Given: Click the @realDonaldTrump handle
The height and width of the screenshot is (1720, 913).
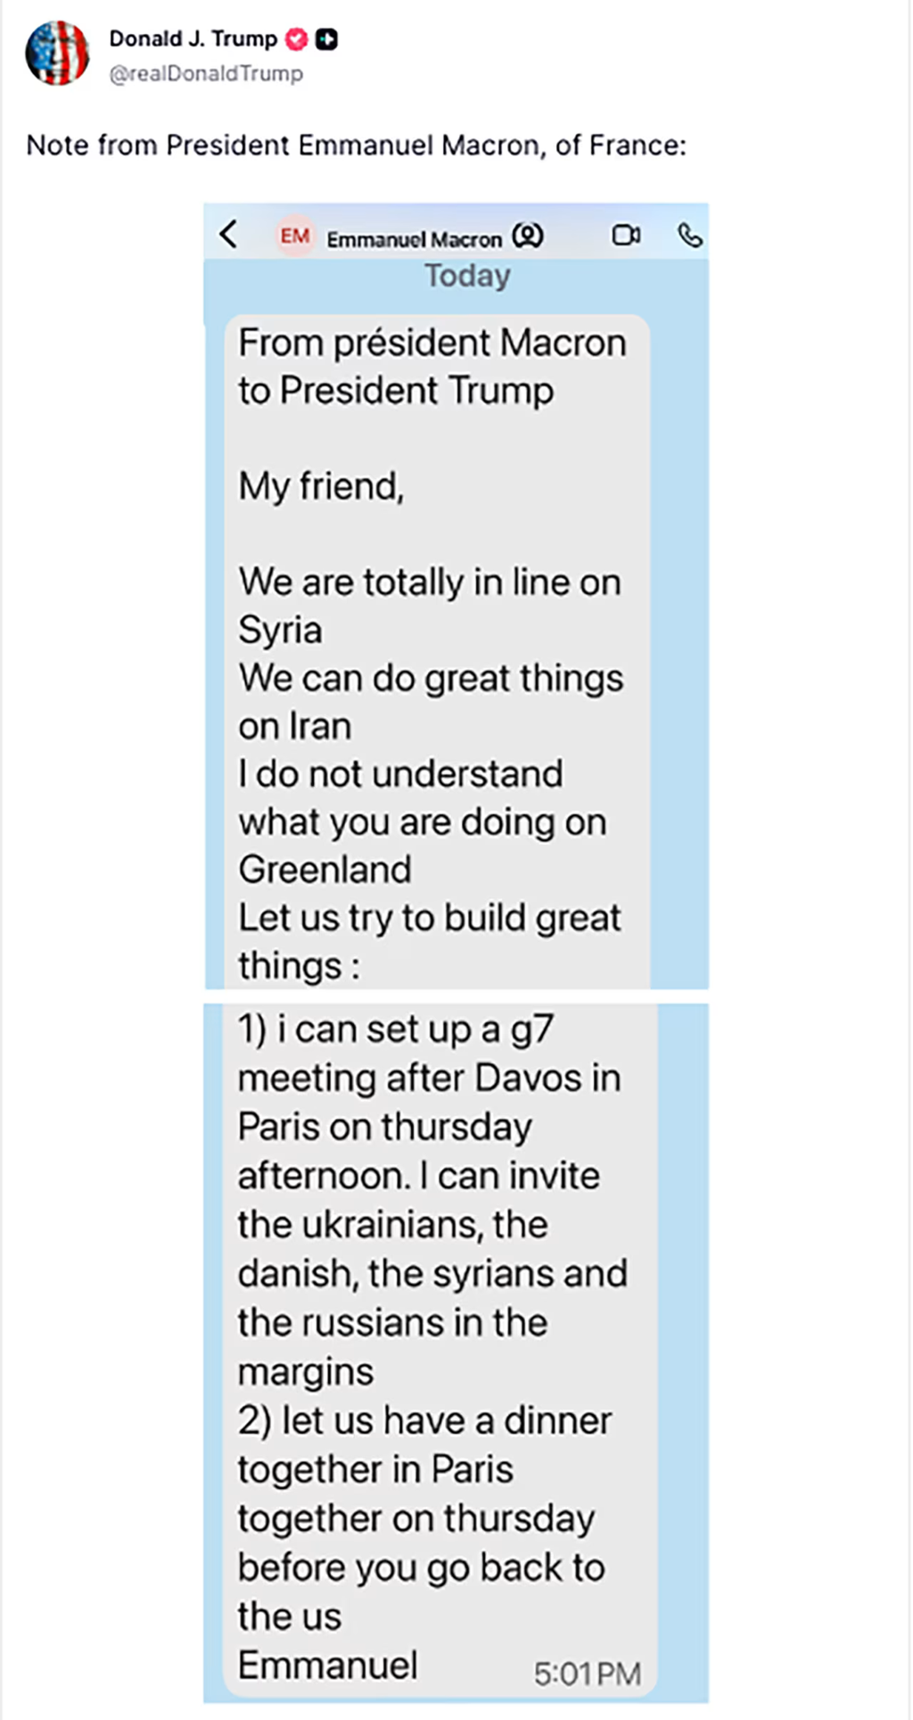Looking at the screenshot, I should (x=206, y=73).
